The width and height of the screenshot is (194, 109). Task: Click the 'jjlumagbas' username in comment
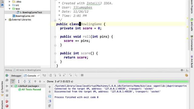[83, 7]
